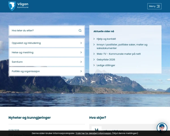Click chevron beside Gebyrliste 2026
This screenshot has width=170, height=136.
(94, 59)
